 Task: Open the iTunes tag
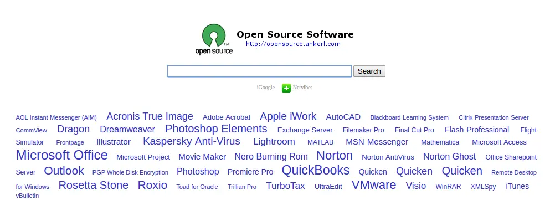(x=517, y=186)
